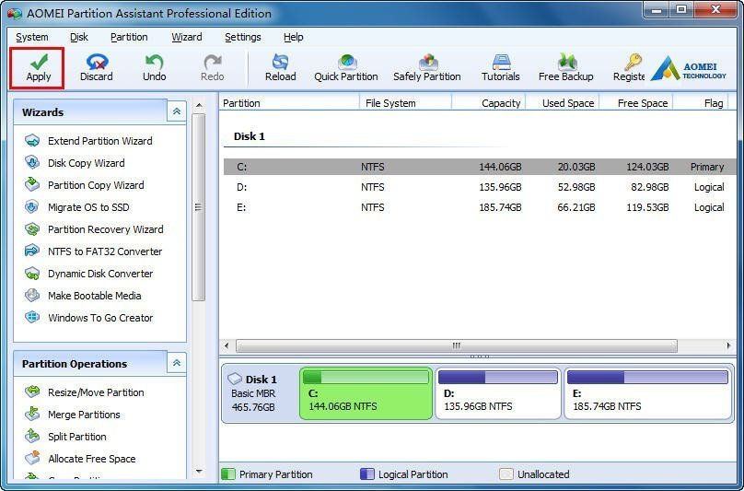The image size is (744, 491).
Task: Click Disk 1 heading in partition list
Action: coord(250,136)
